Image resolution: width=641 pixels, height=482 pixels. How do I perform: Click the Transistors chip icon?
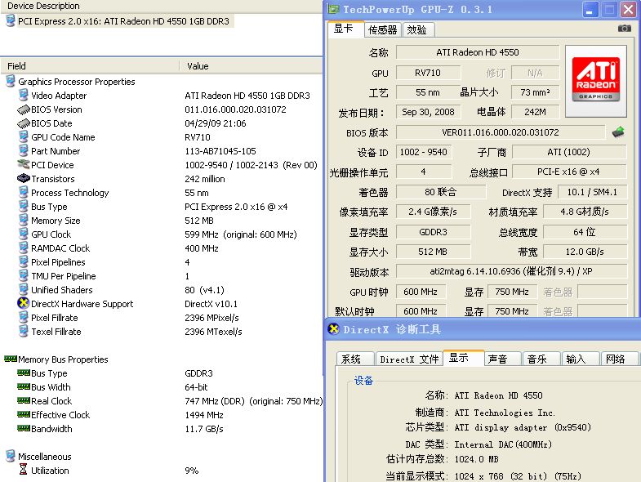(24, 178)
